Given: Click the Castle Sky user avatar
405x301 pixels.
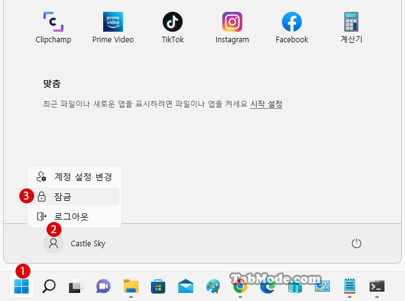Looking at the screenshot, I should [53, 243].
